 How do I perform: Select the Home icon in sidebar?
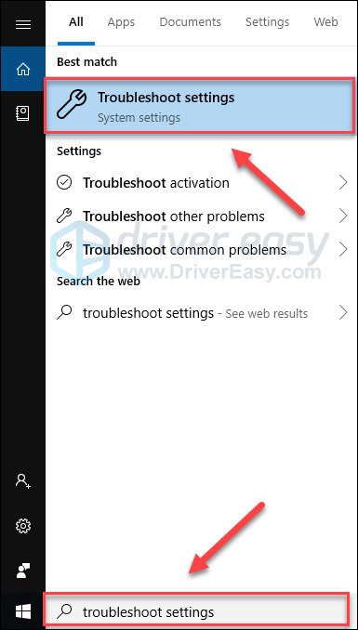23,70
